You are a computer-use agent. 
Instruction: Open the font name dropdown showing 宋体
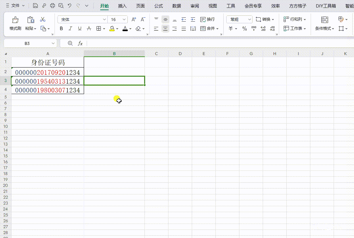click(x=104, y=20)
